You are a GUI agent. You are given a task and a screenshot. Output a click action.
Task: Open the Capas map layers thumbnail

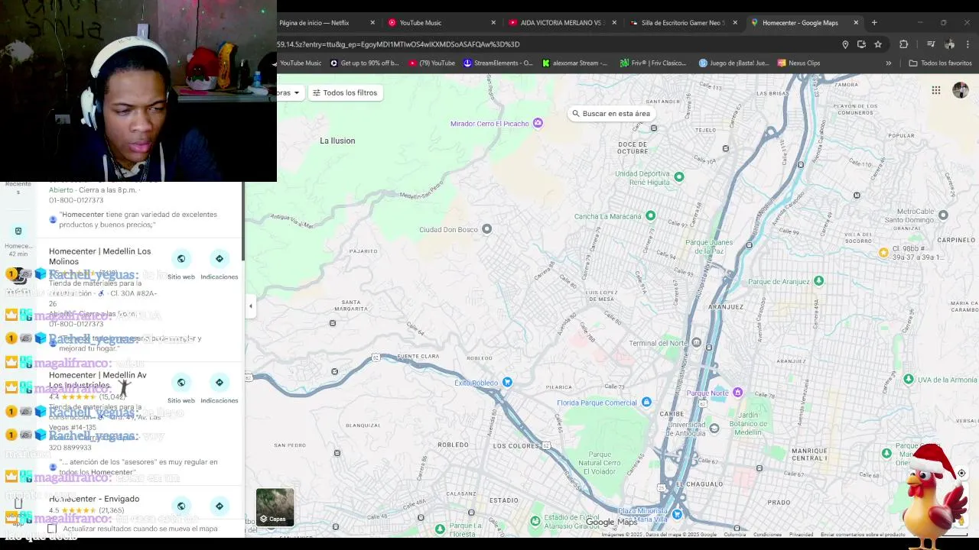275,507
